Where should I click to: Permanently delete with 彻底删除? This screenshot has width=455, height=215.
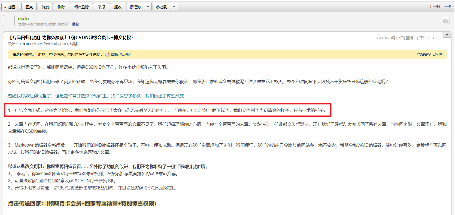[81, 7]
